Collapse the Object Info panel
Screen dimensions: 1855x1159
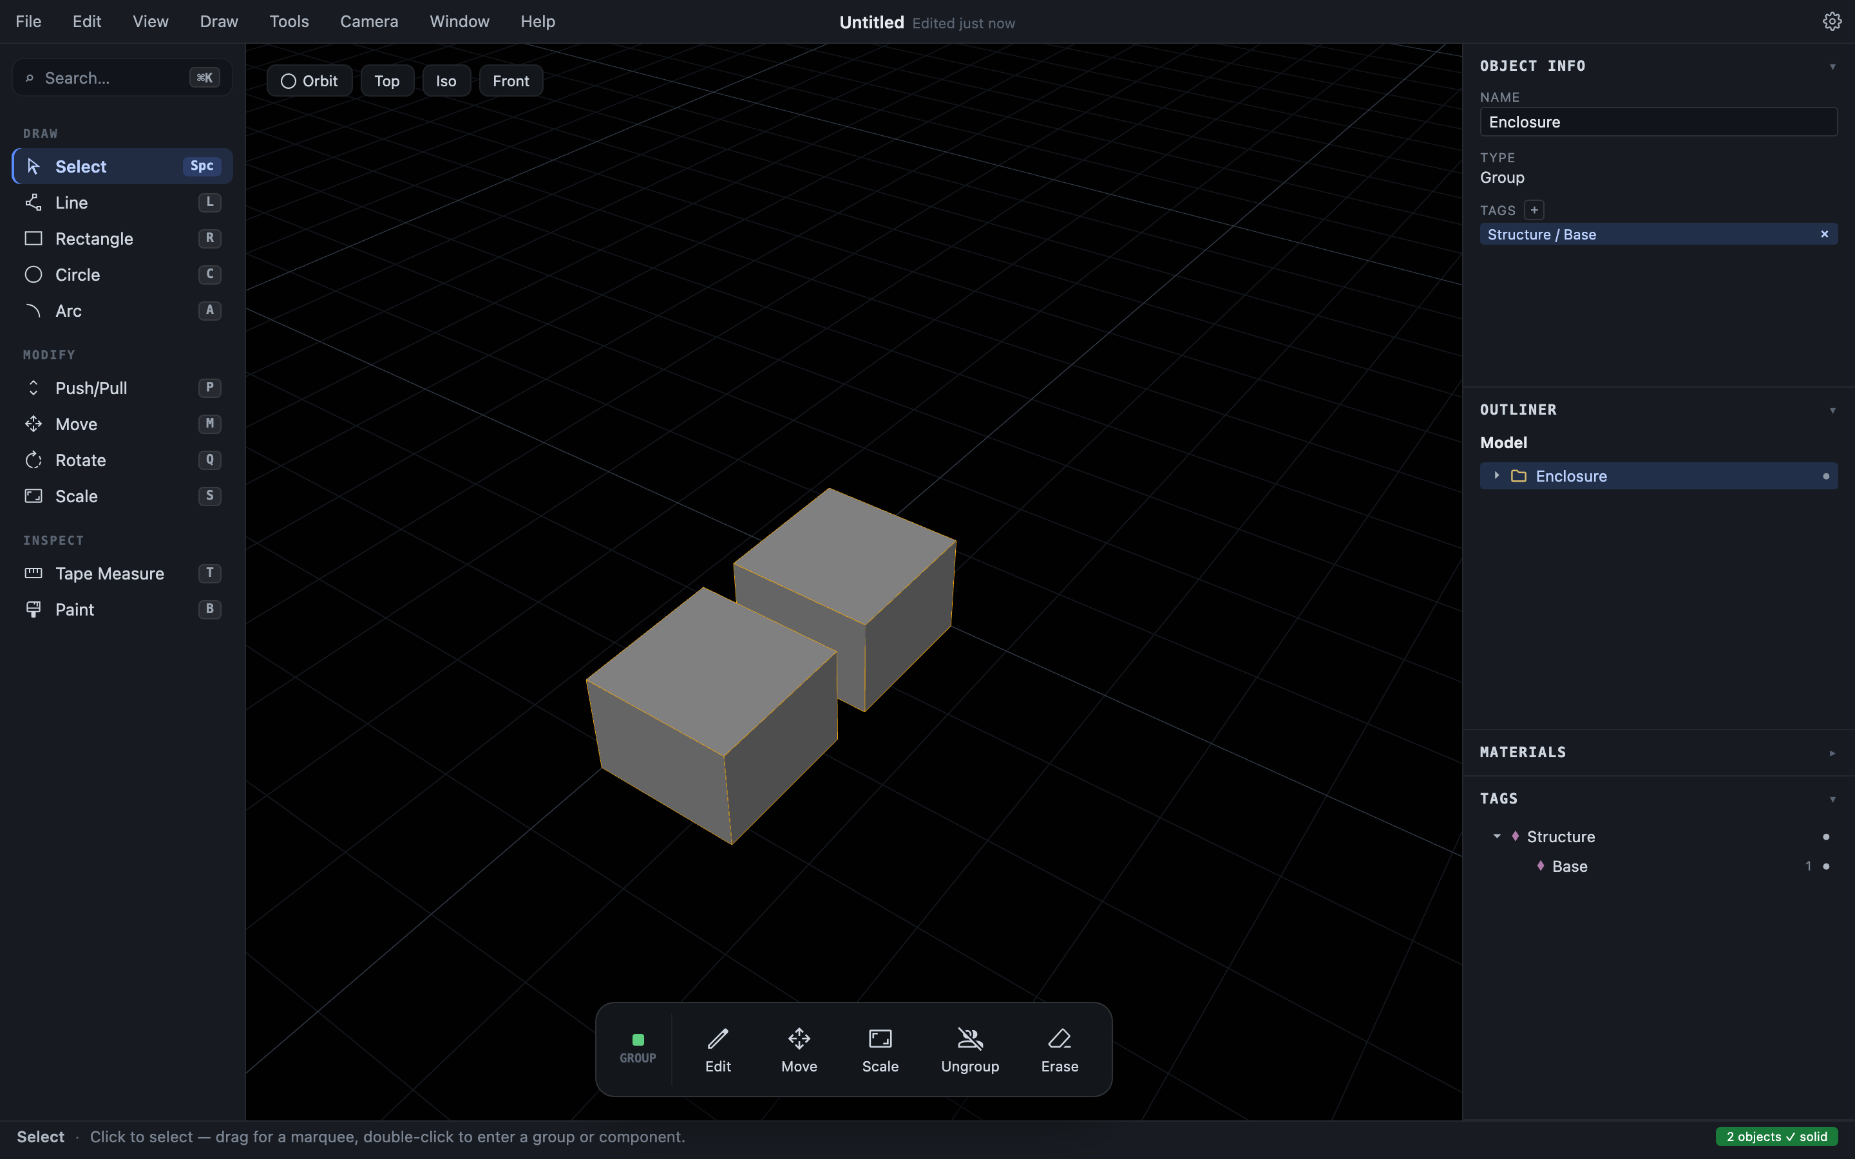point(1832,67)
